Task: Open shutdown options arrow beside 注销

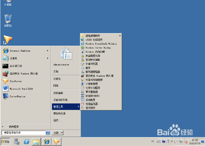Action: click(x=62, y=133)
